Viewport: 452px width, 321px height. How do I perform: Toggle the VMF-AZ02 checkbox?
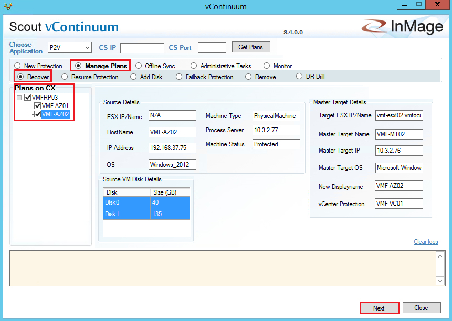[37, 114]
